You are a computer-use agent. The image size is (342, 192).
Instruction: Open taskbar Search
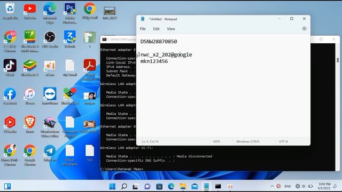pyautogui.click(x=124, y=186)
